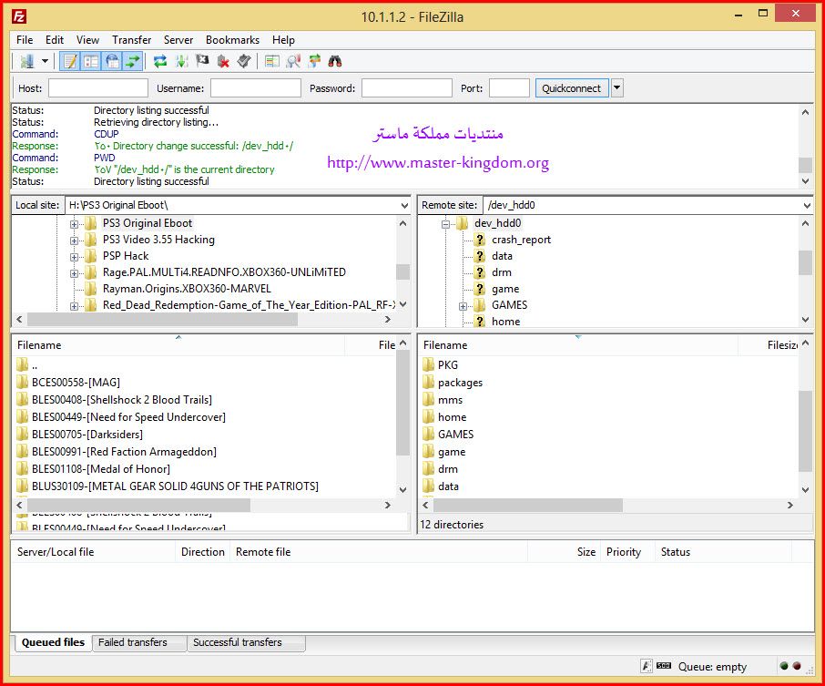Open the Server menu
This screenshot has width=825, height=686.
pyautogui.click(x=178, y=40)
